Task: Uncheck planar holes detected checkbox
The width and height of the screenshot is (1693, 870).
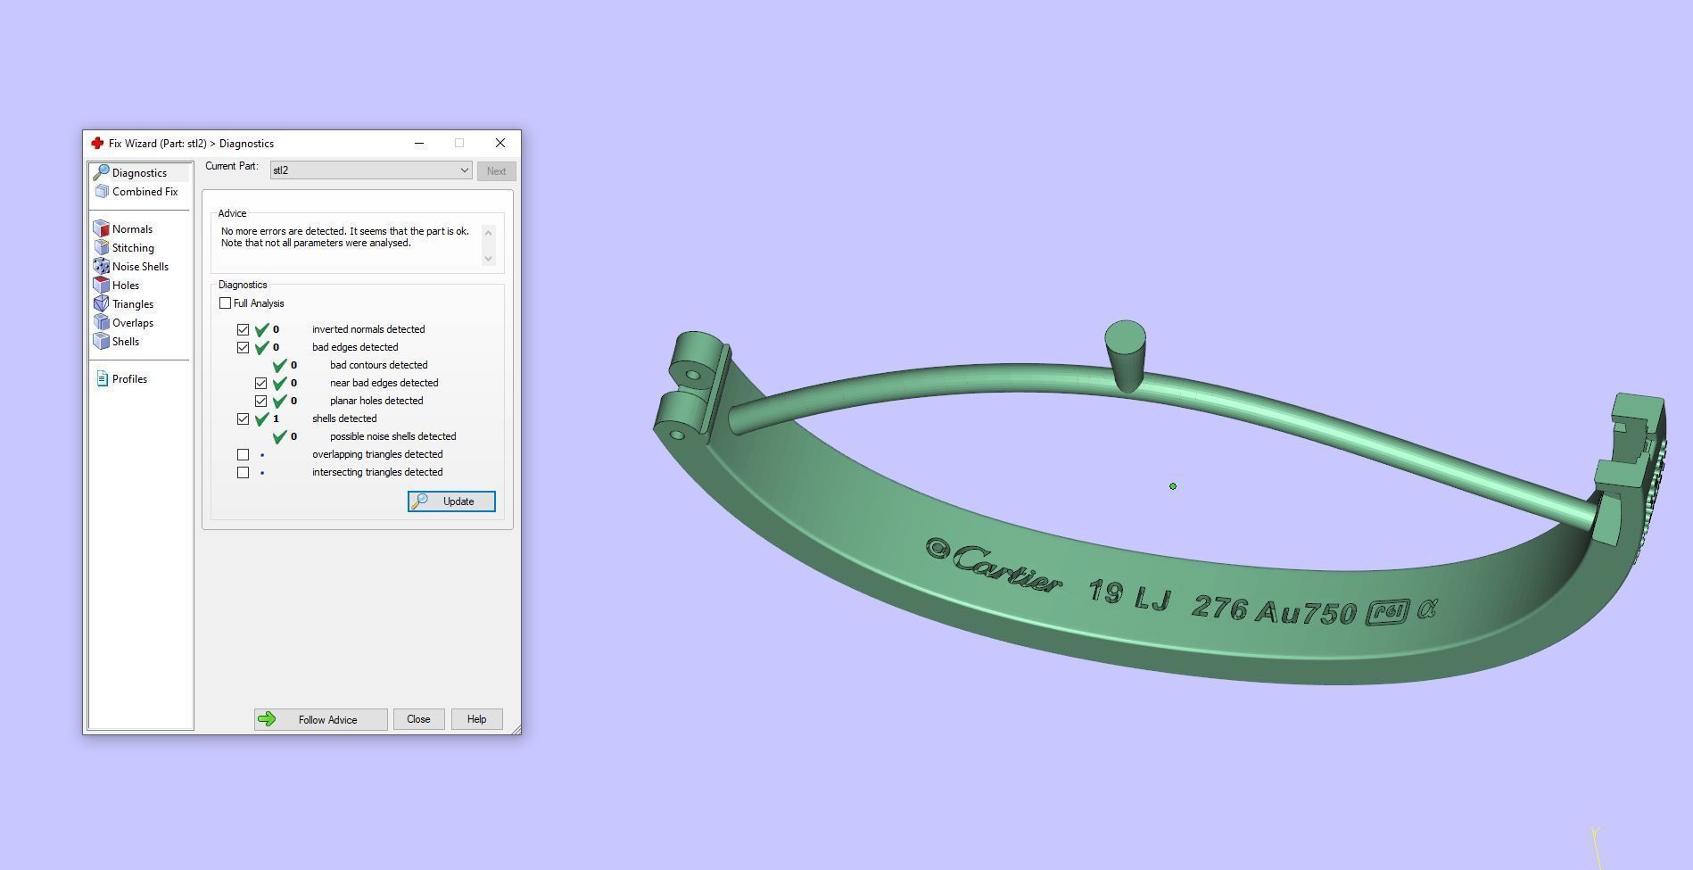Action: pos(260,401)
